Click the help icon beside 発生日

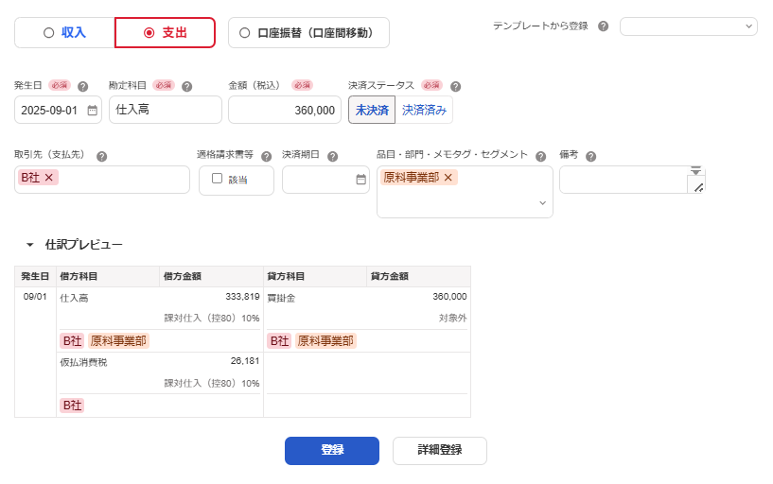click(83, 87)
